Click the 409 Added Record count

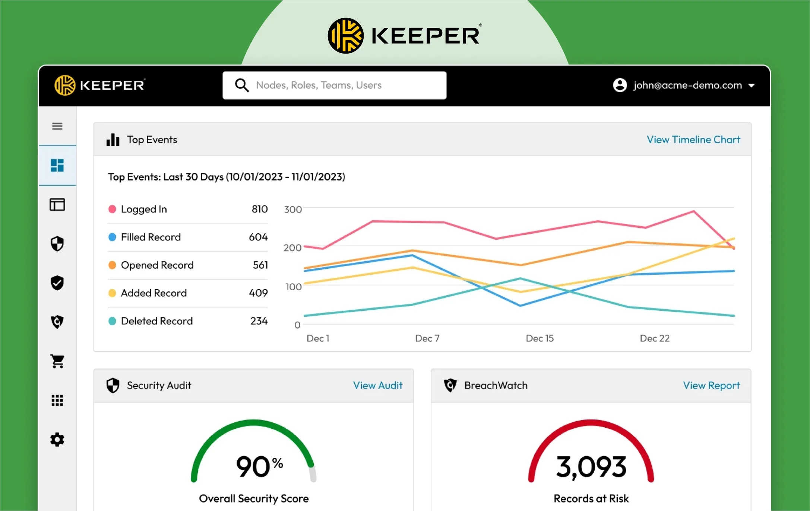pos(258,293)
